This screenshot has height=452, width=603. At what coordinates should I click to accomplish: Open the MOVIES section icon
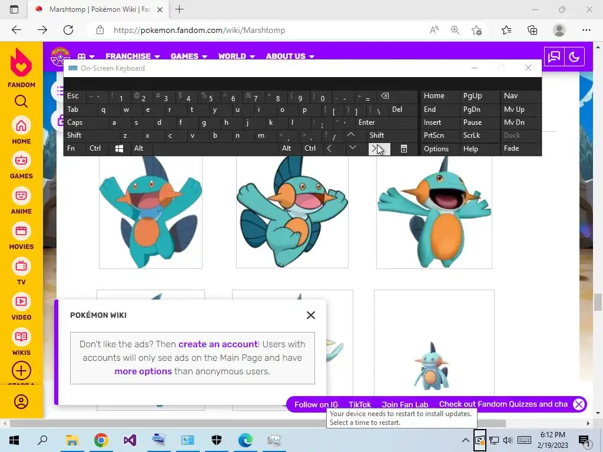click(x=21, y=231)
